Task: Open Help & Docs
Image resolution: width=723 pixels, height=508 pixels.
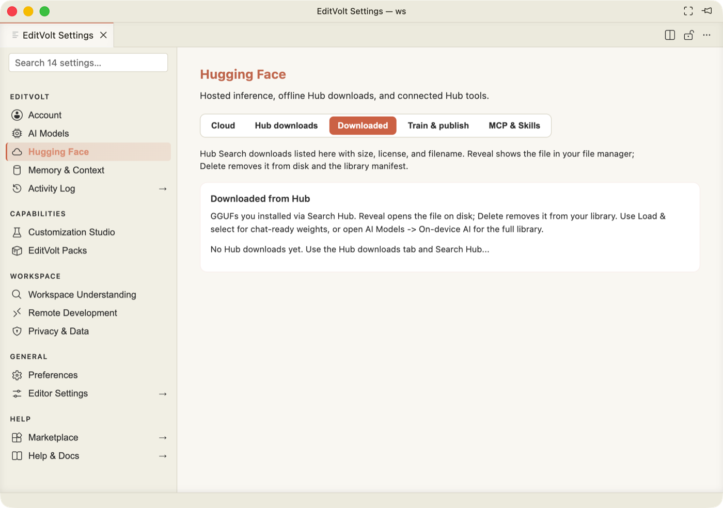Action: click(x=88, y=456)
